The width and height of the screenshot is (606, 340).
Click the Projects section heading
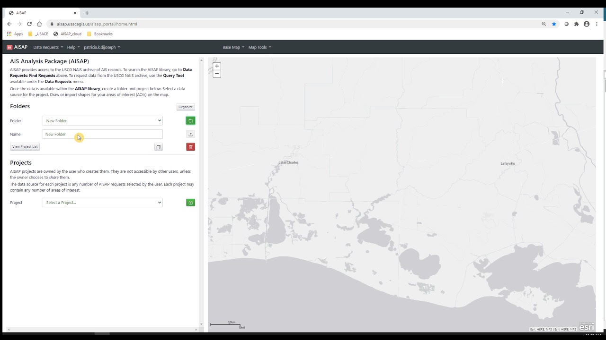21,162
